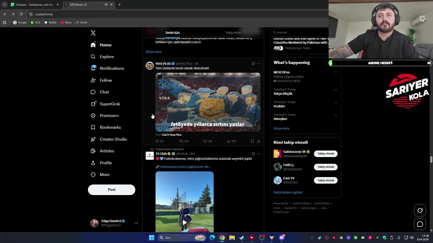Open more options for the Yalçın Küçük trend
This screenshot has width=433, height=243.
tap(336, 90)
